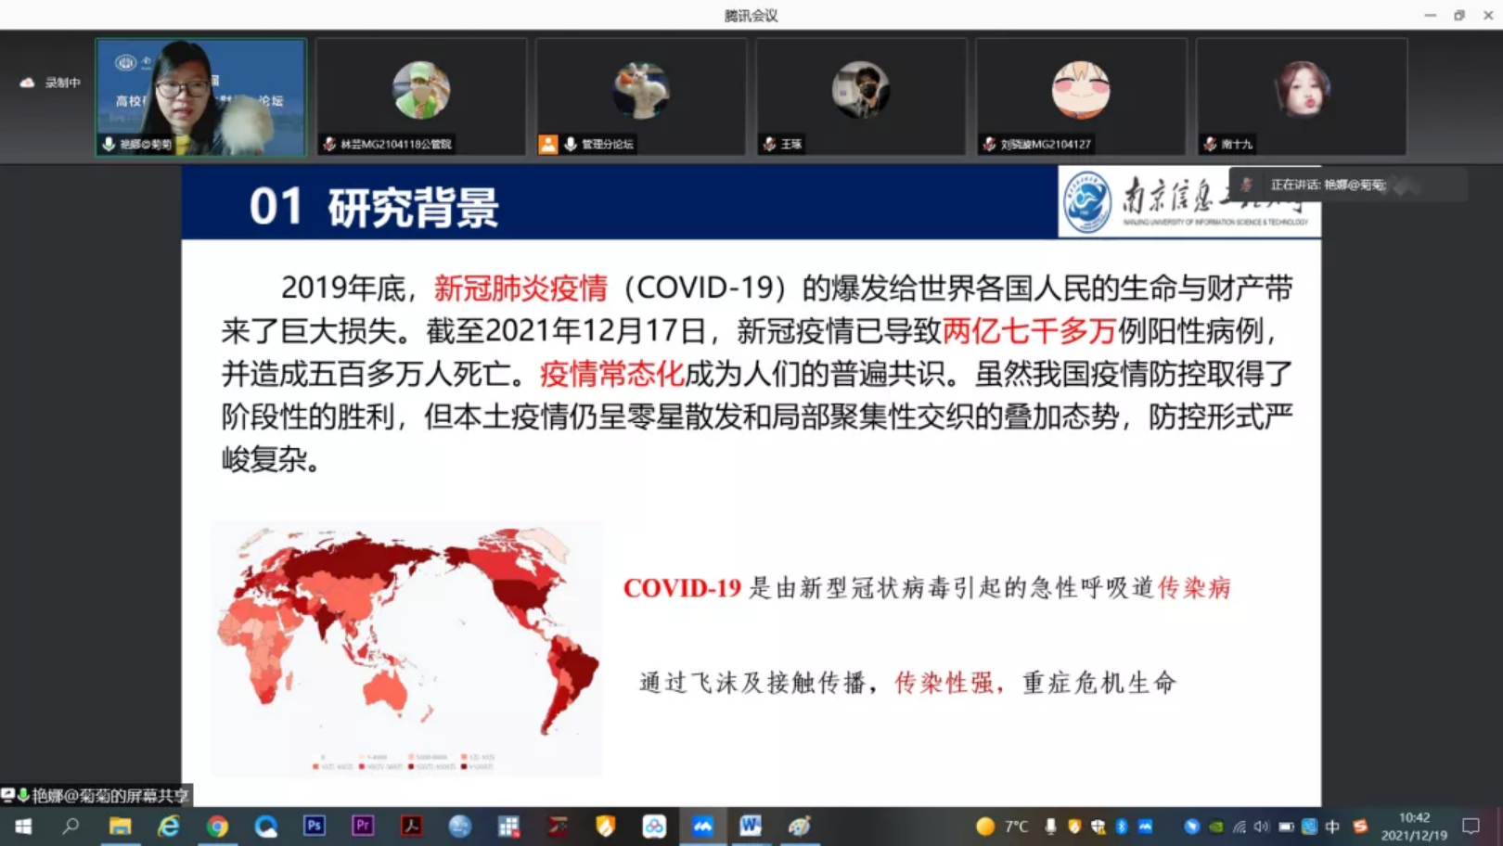This screenshot has width=1503, height=846.
Task: Click the screen sharing label at bottom left
Action: (x=96, y=795)
